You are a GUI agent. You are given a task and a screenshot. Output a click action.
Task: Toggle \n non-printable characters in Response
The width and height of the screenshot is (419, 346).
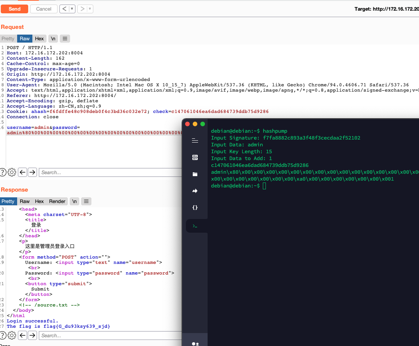(75, 202)
